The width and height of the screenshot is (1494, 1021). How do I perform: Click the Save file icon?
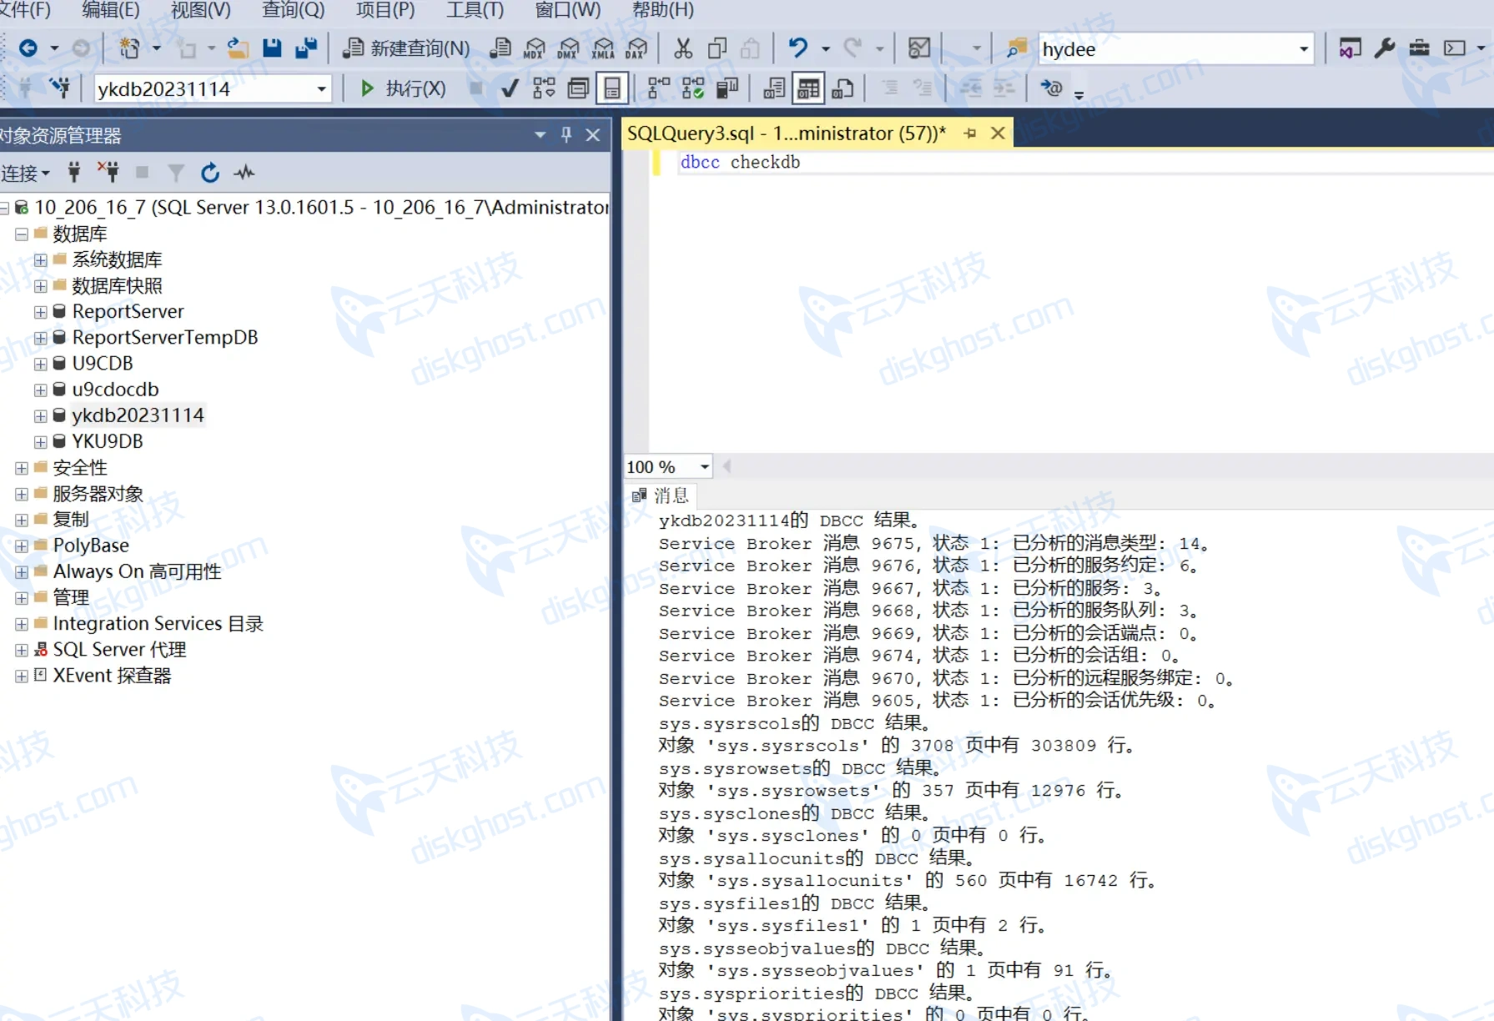pos(272,48)
